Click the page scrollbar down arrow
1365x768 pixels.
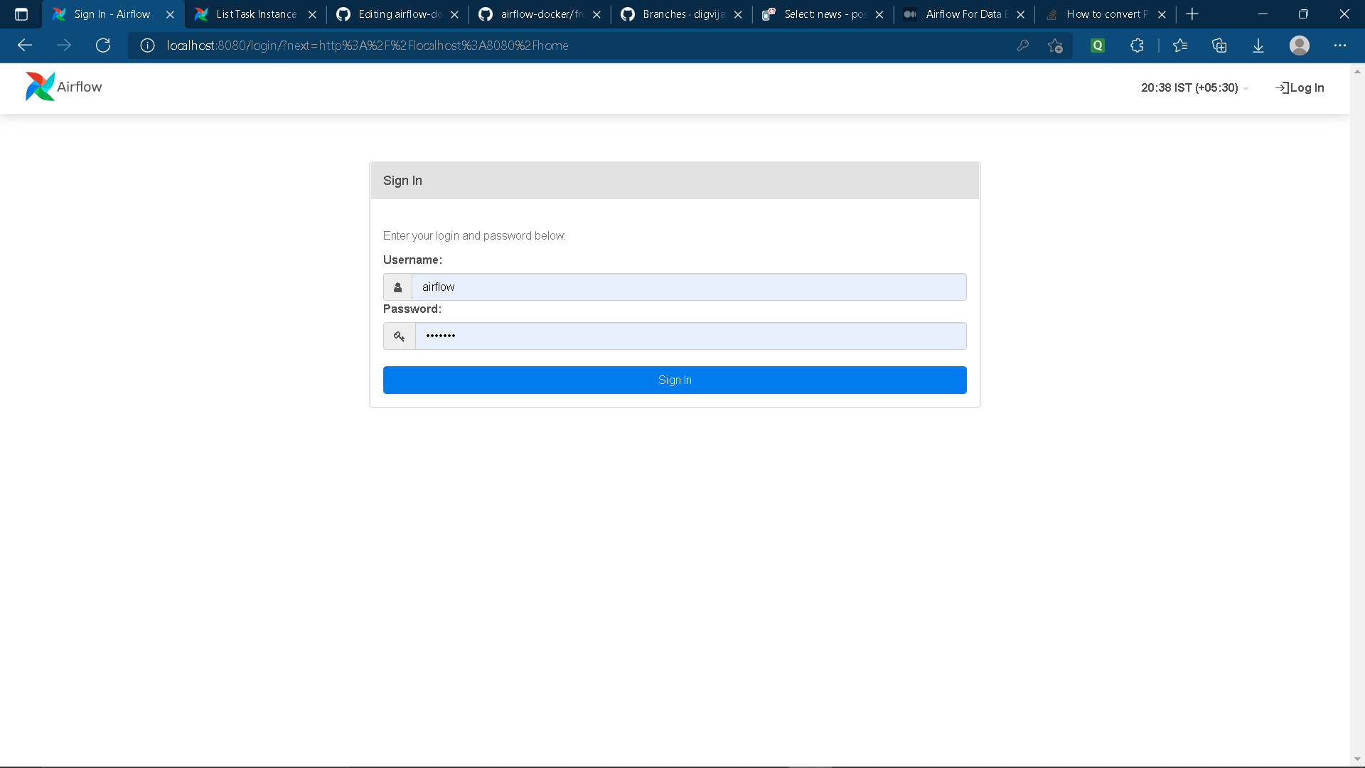(1357, 758)
